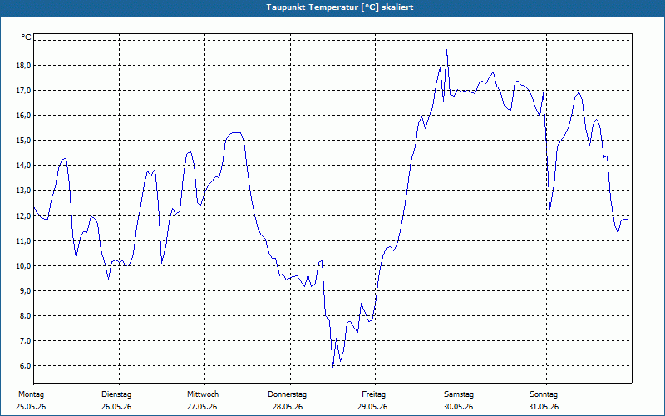Viewport: 665px width, 416px height.
Task: Click the date 31.05.26
Action: 544,407
